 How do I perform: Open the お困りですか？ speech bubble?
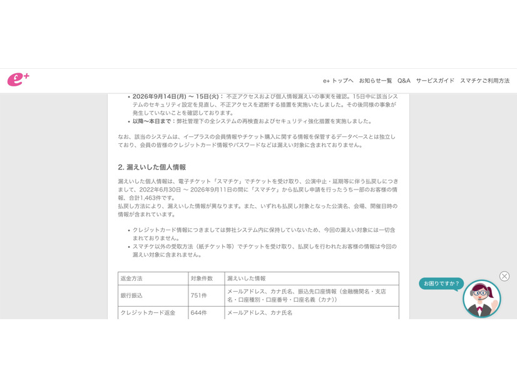[441, 283]
